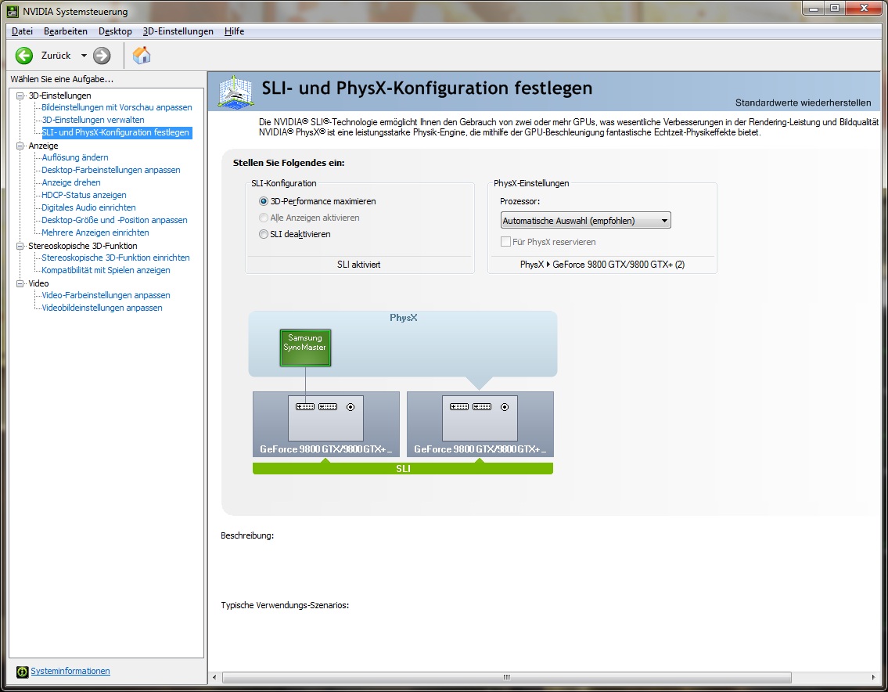Viewport: 888px width, 692px height.
Task: Open Digitales Audio einrichten task
Action: 88,207
